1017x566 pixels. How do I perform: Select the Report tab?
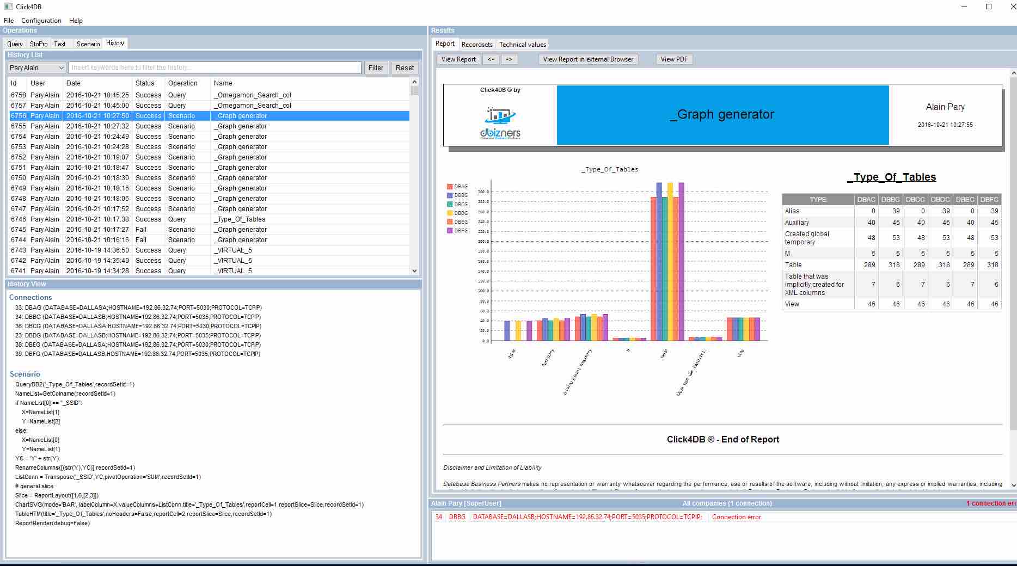[445, 44]
